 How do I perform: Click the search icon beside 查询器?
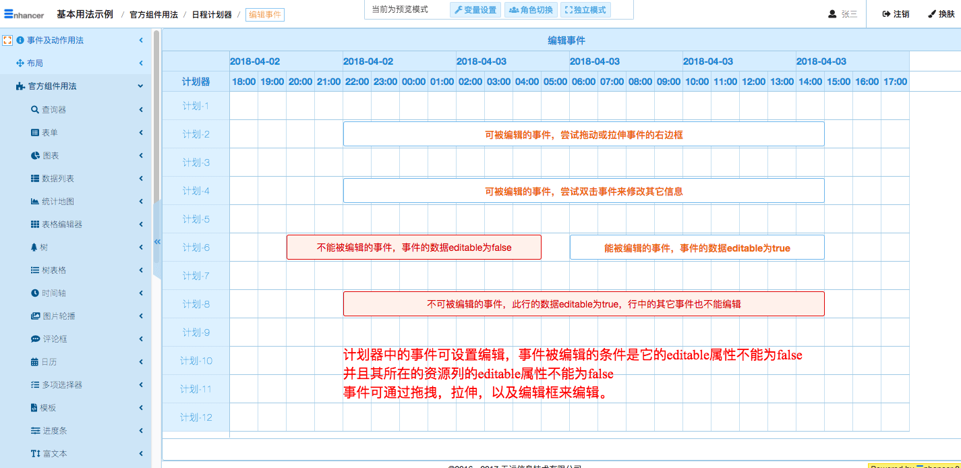(35, 110)
